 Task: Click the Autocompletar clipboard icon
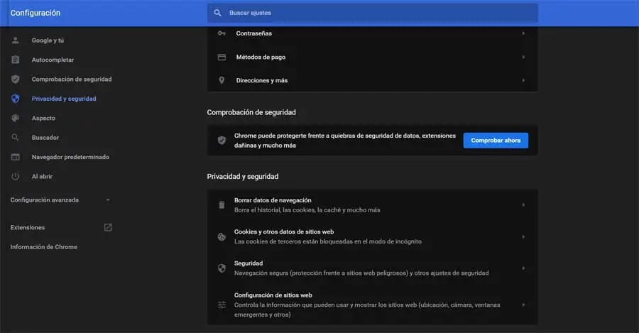pyautogui.click(x=16, y=60)
